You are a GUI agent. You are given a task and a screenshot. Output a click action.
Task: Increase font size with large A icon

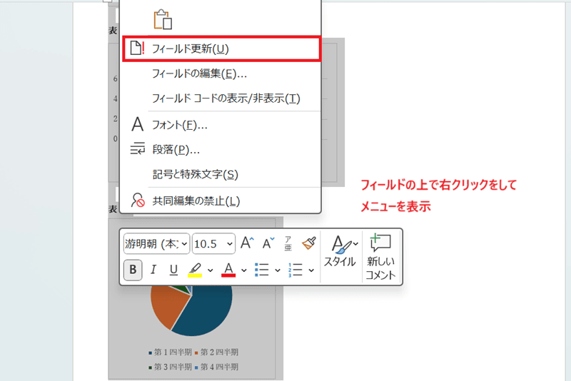tap(247, 243)
